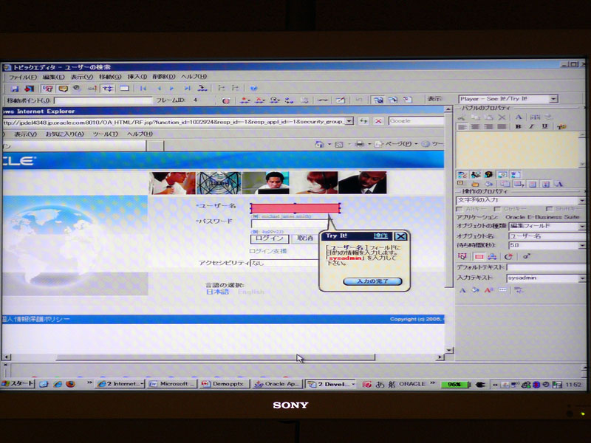Image resolution: width=591 pixels, height=443 pixels.
Task: Click the text color palette icon
Action: point(561,126)
